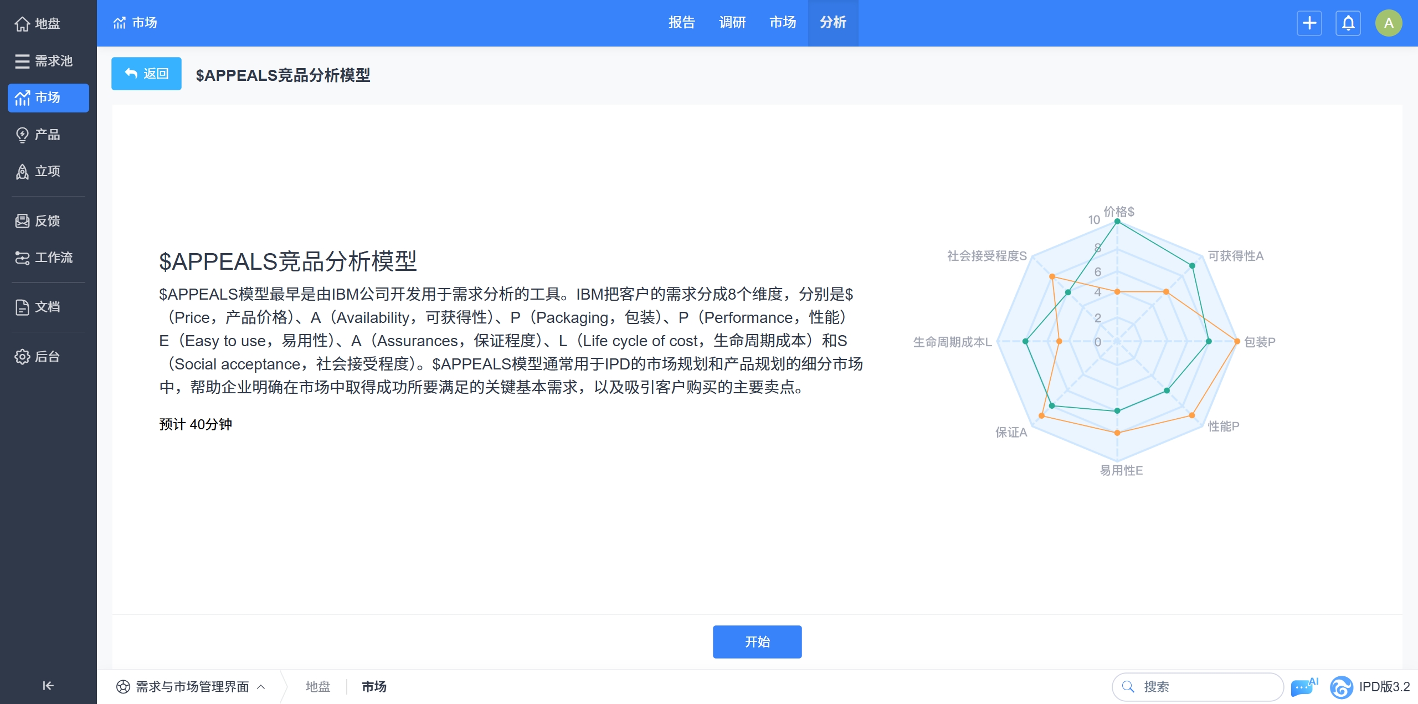Open the 需求池 sidebar item
This screenshot has height=704, width=1418.
[x=47, y=61]
